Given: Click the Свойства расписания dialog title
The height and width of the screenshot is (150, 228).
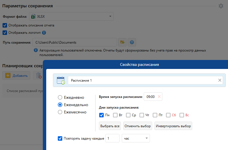Looking at the screenshot, I should pyautogui.click(x=139, y=65).
